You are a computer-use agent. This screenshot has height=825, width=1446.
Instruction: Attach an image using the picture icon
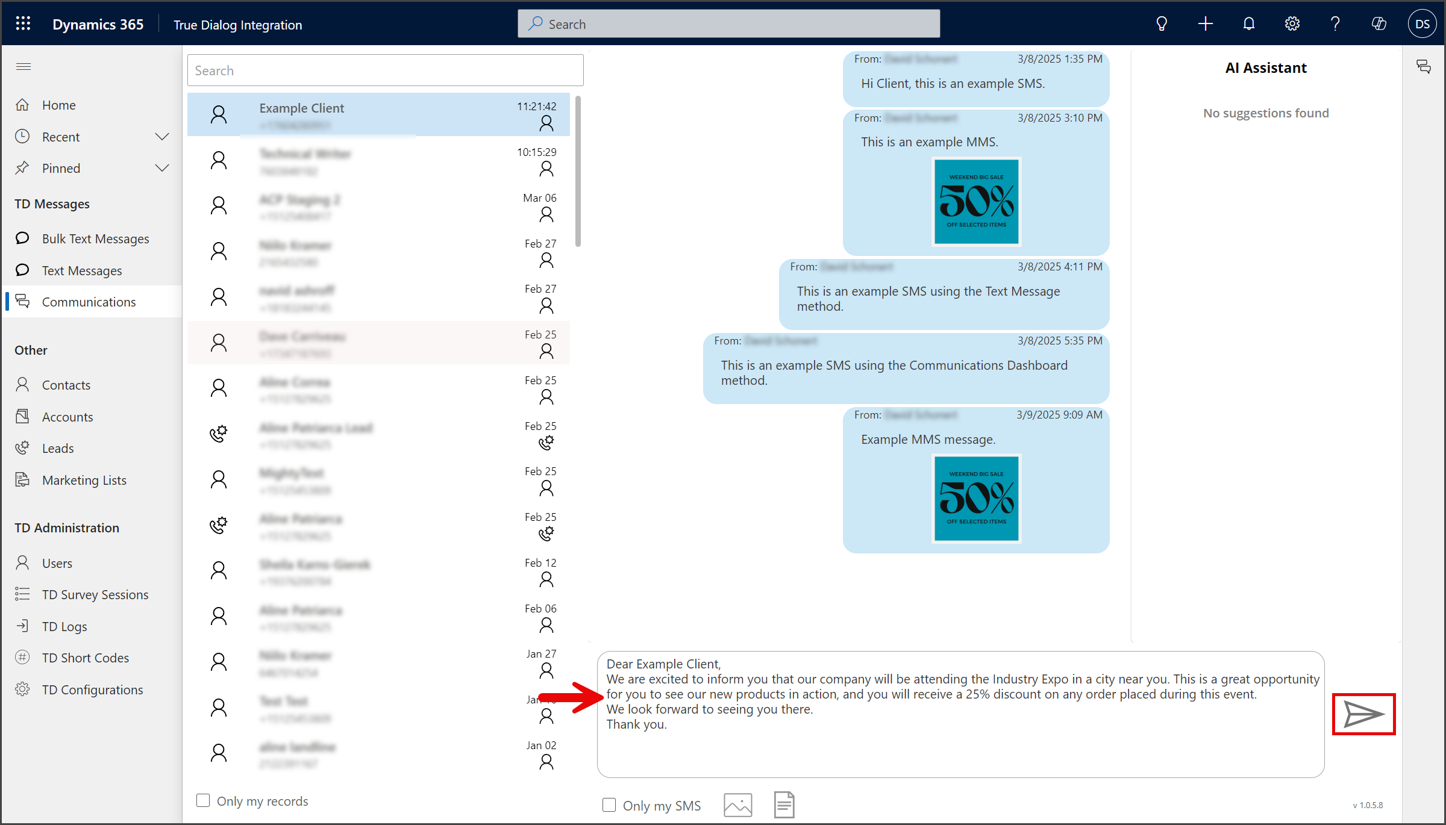[738, 805]
